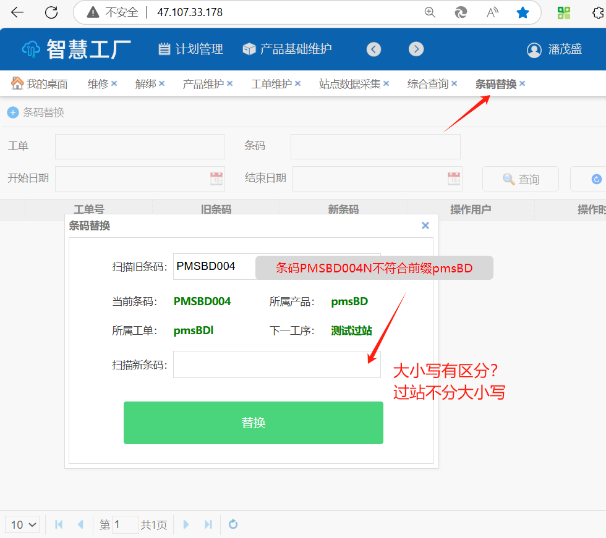Open the start date calendar picker
This screenshot has width=606, height=538.
click(x=216, y=179)
